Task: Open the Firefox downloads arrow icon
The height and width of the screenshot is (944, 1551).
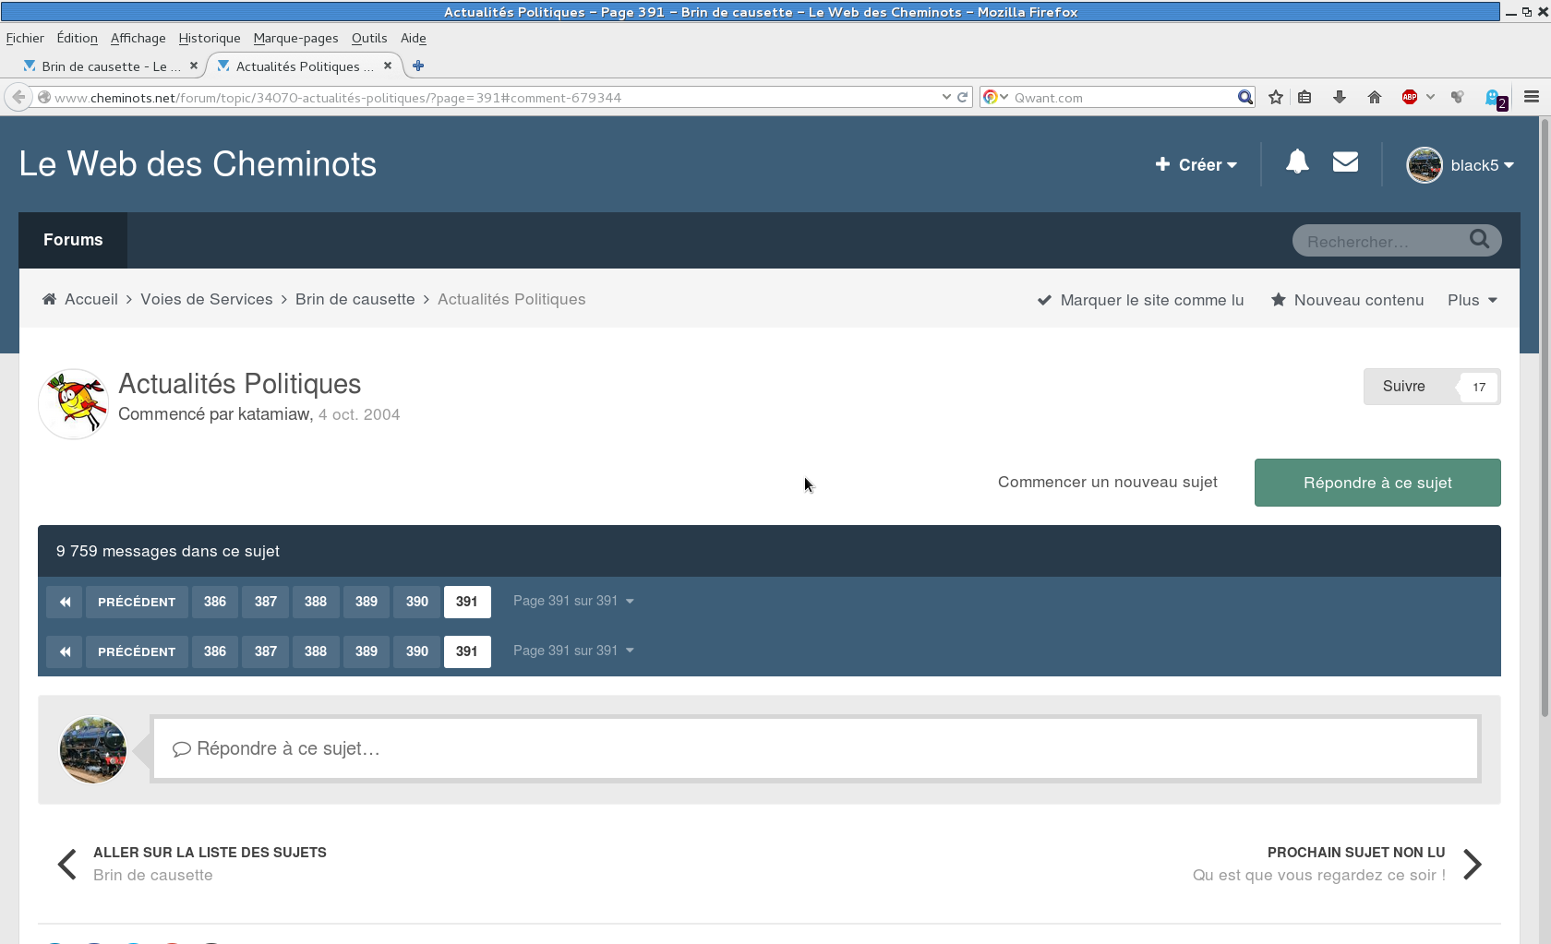Action: point(1339,98)
